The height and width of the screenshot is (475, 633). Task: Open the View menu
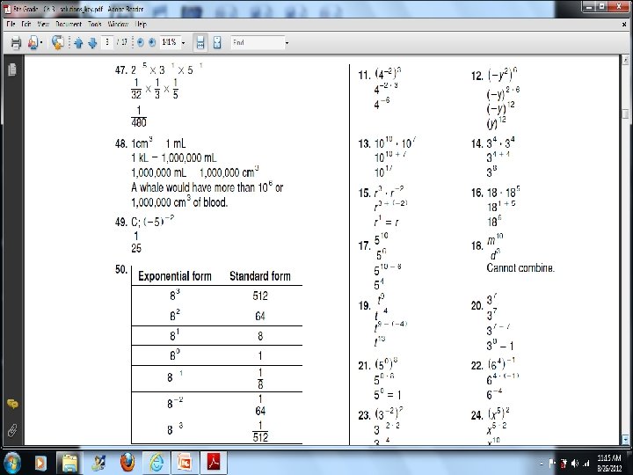(43, 25)
